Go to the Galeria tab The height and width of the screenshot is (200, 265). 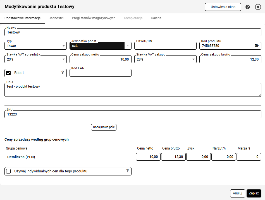156,18
